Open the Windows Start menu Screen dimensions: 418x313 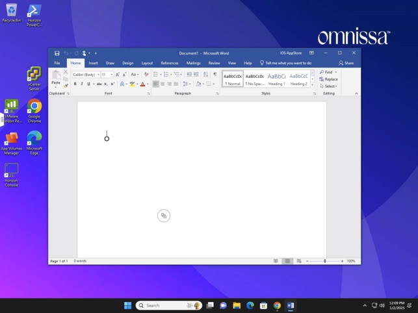pos(127,306)
